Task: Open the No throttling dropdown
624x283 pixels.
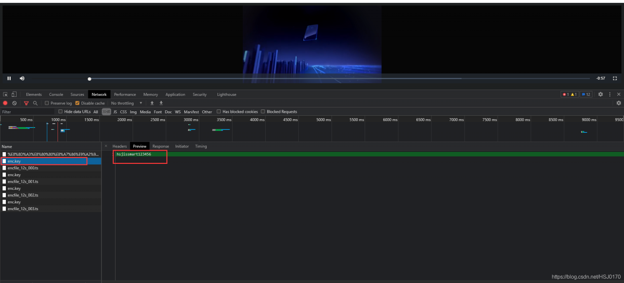Action: 124,103
